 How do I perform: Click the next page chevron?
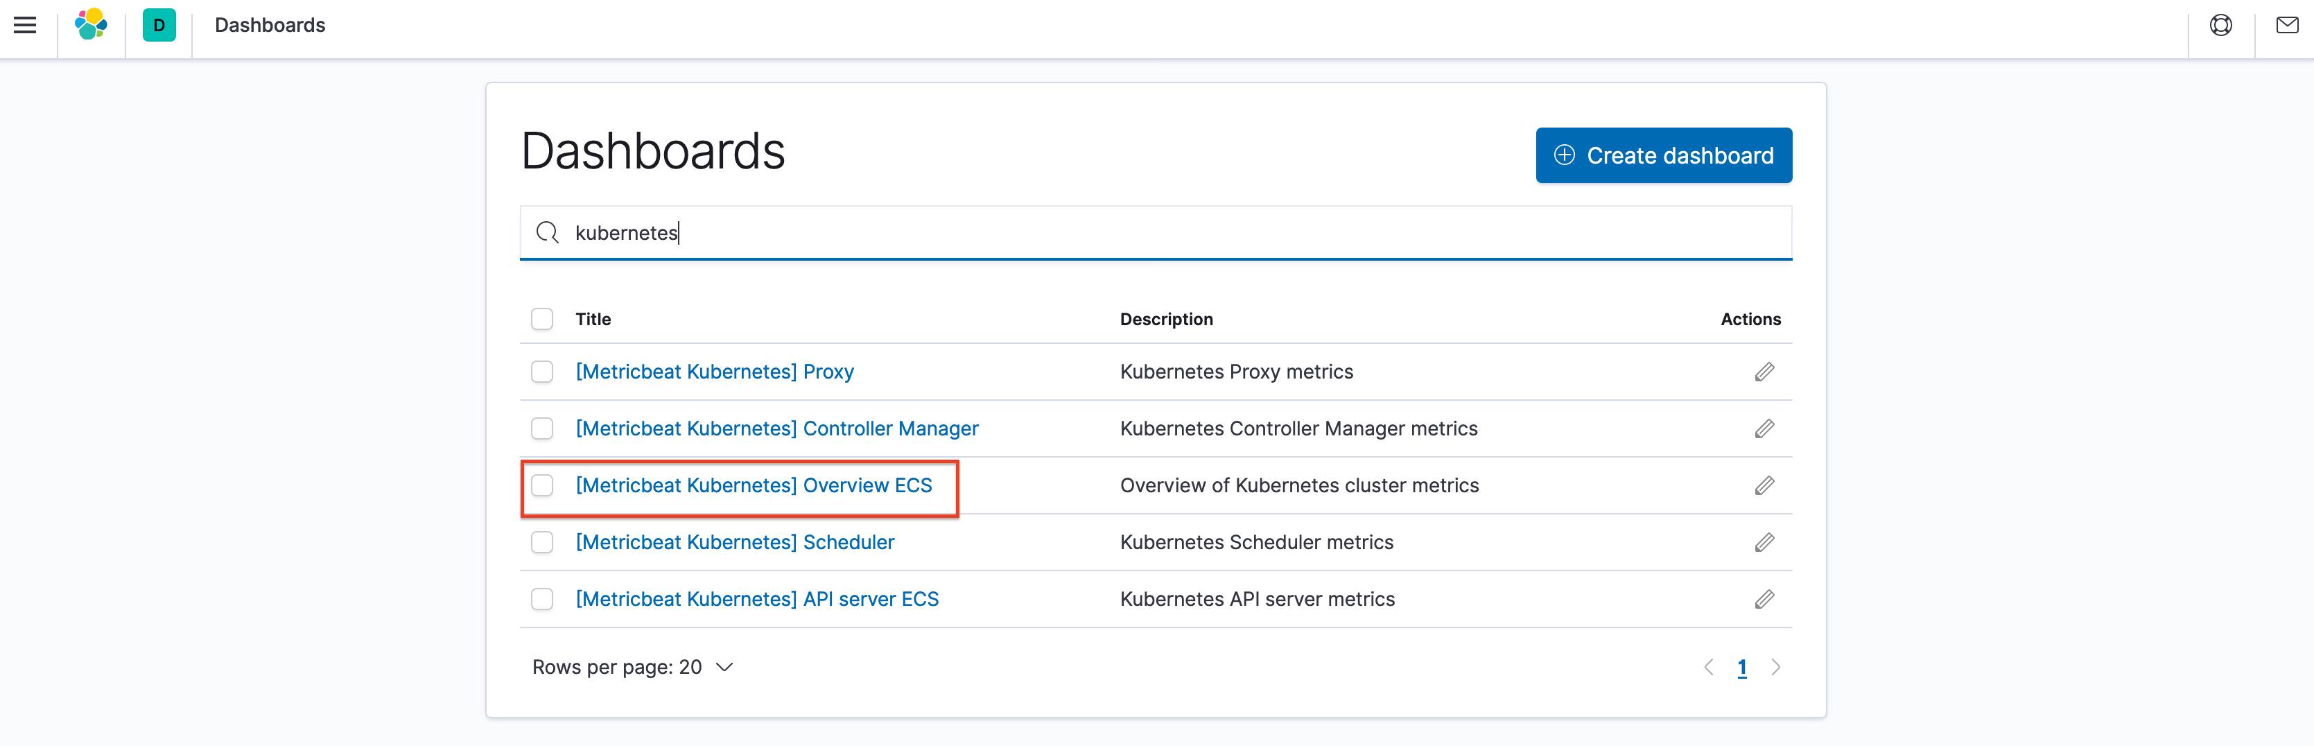point(1776,667)
